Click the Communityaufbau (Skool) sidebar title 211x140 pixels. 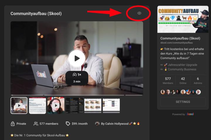coord(180,38)
